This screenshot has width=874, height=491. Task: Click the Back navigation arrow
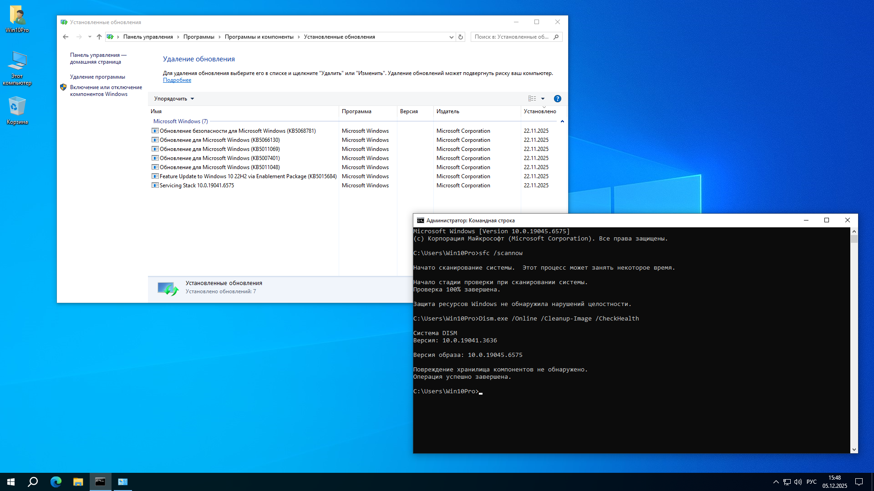click(x=66, y=37)
